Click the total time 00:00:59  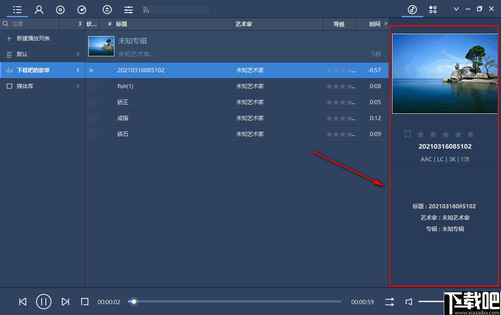[x=362, y=302]
